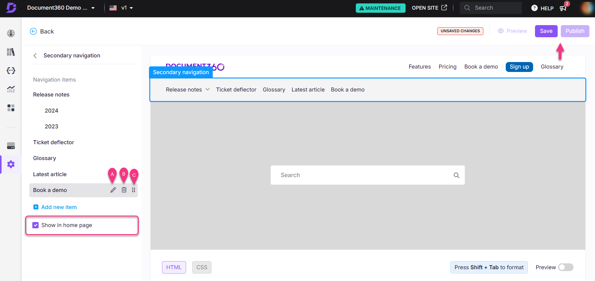Click the US flag language icon
595x281 pixels.
113,8
